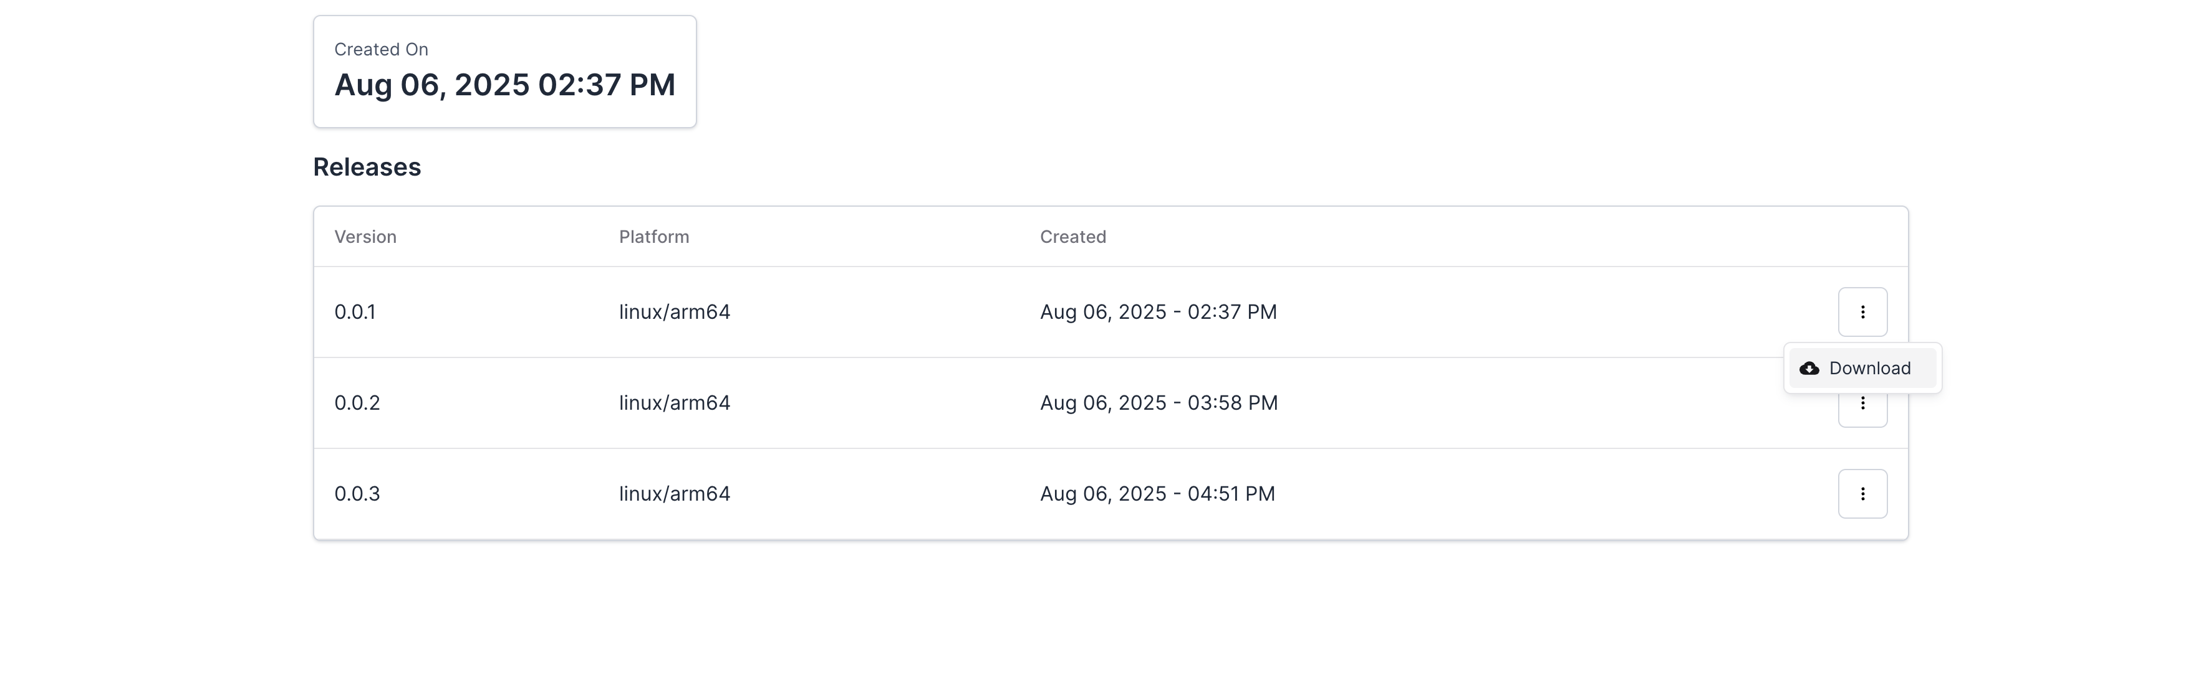Open actions menu for version 0.0.1
This screenshot has width=2206, height=680.
point(1862,312)
